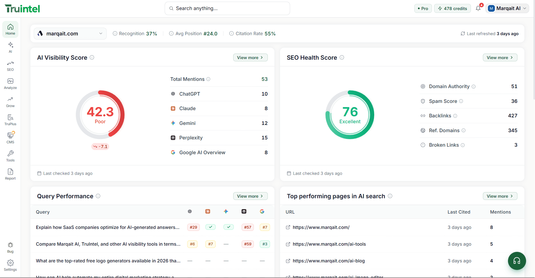This screenshot has width=535, height=278.
Task: Open https://www.marqait.com/ link
Action: point(321,228)
